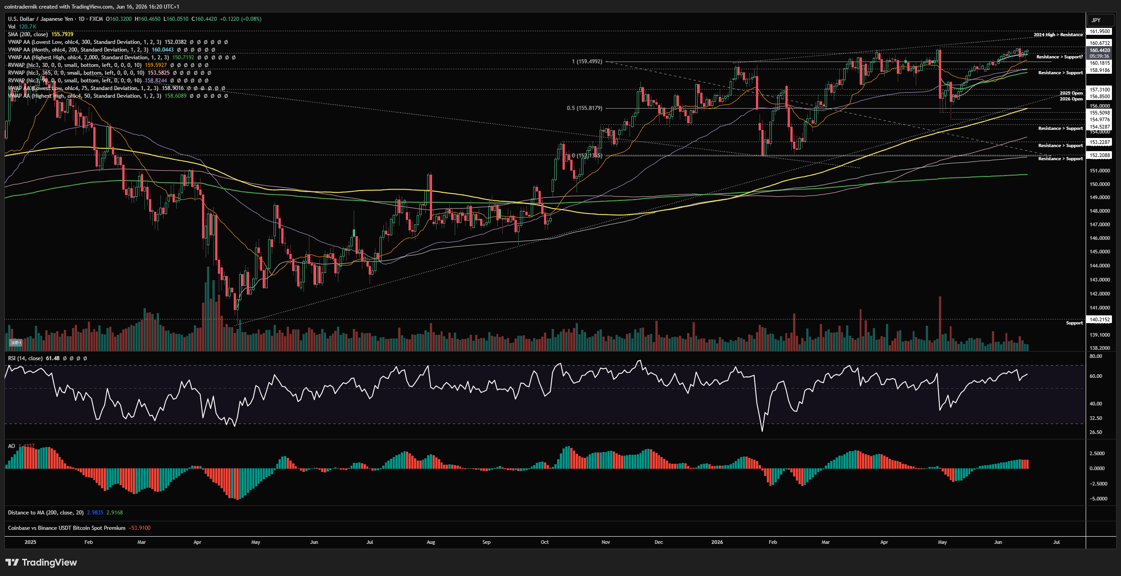Image resolution: width=1121 pixels, height=576 pixels.
Task: Click the 158.9186 price label
Action: click(x=1100, y=70)
